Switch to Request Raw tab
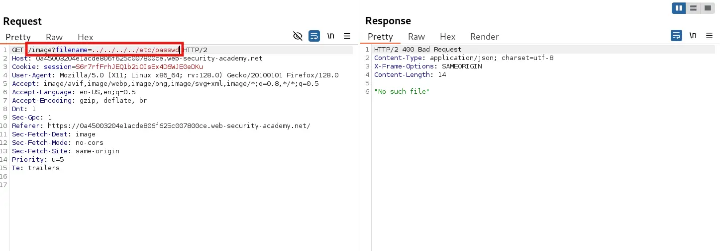This screenshot has width=720, height=251. point(54,37)
